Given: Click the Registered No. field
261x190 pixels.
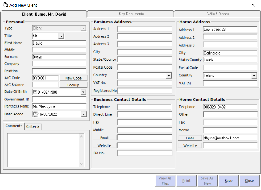Looking at the screenshot, I should [x=144, y=91].
